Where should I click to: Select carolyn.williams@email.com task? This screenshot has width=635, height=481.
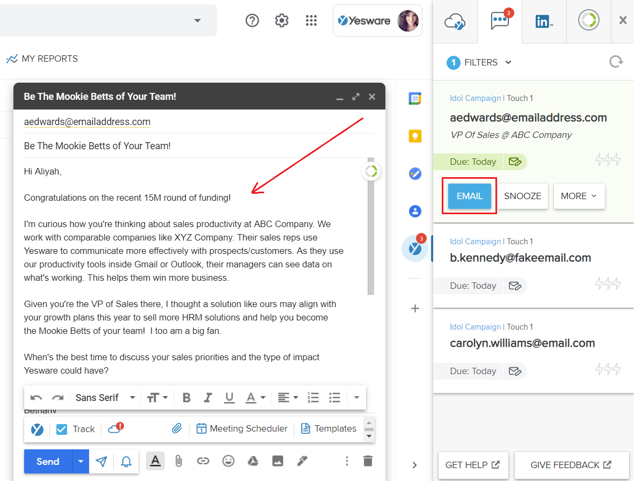(x=522, y=344)
